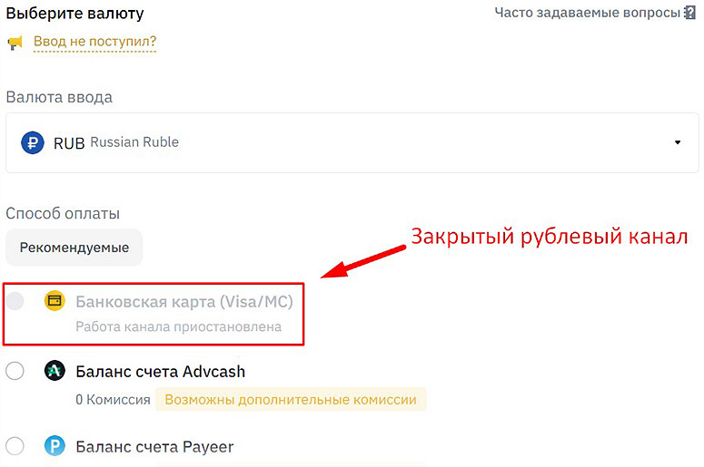Click the 'Валюта ввода' field label
704x467 pixels.
tap(59, 97)
